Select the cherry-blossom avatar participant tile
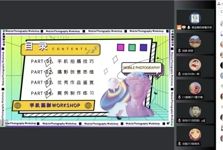 195,43
